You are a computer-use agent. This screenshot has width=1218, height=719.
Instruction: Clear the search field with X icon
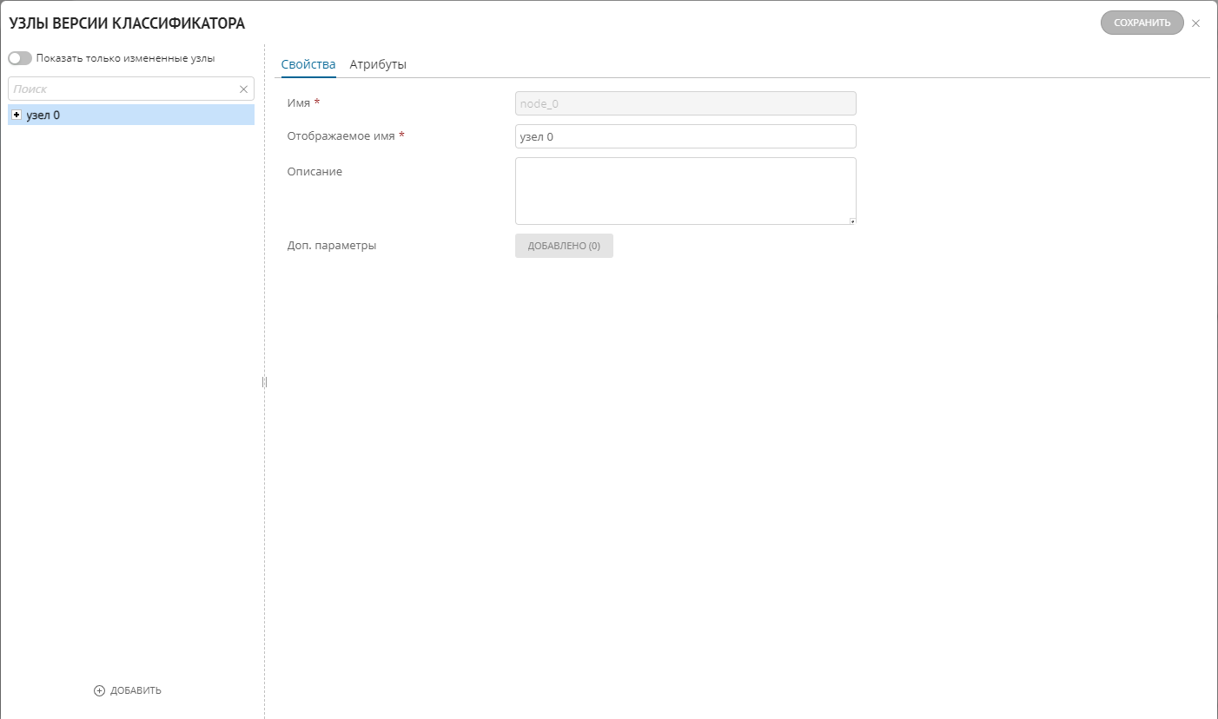(x=243, y=89)
